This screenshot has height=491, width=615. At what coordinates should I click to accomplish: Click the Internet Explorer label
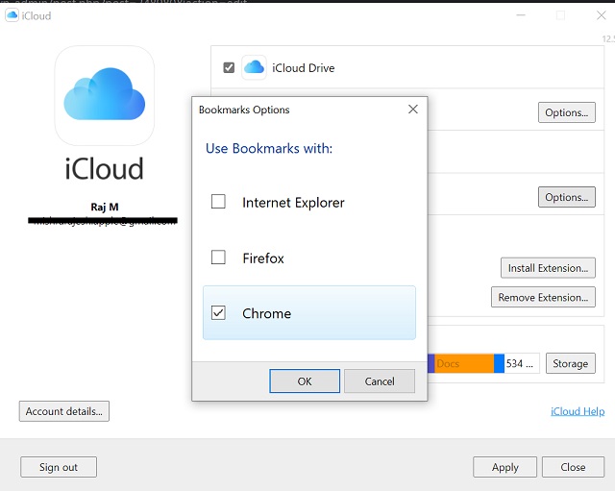(x=293, y=203)
